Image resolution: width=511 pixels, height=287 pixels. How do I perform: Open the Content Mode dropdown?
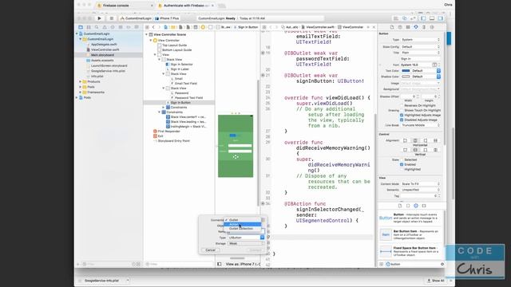point(421,184)
